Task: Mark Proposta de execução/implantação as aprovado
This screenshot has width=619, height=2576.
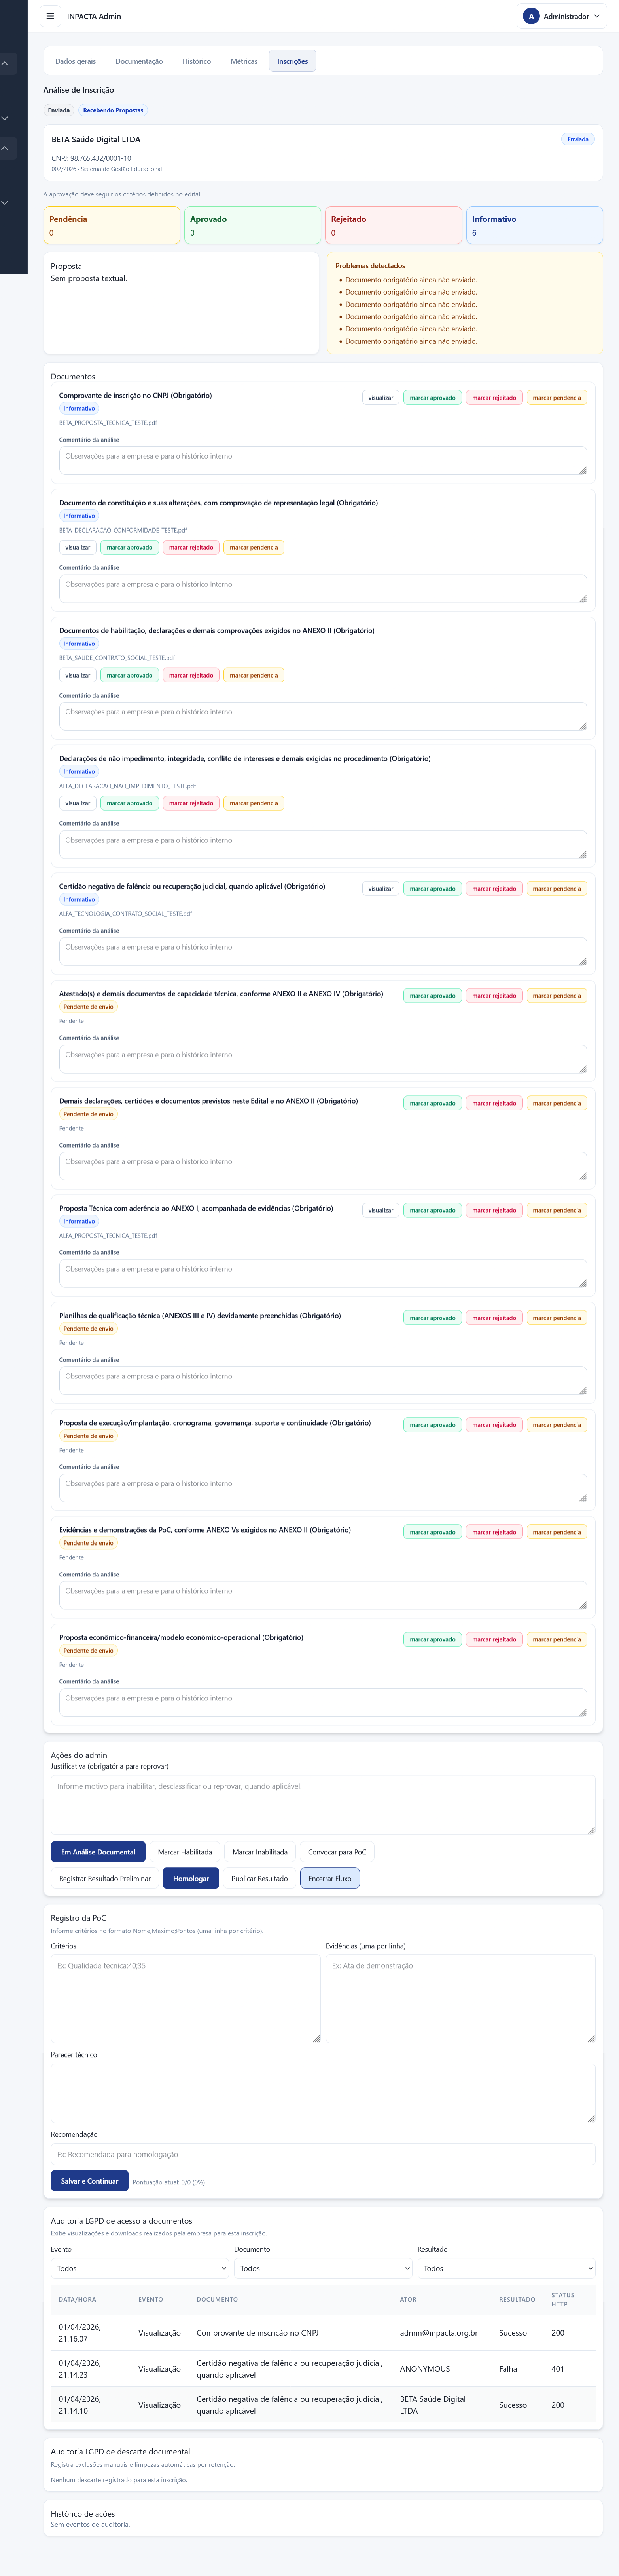Action: 432,1425
